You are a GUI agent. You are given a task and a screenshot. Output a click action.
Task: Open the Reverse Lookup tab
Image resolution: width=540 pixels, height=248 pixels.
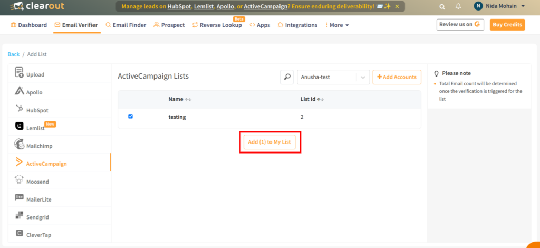coord(217,25)
